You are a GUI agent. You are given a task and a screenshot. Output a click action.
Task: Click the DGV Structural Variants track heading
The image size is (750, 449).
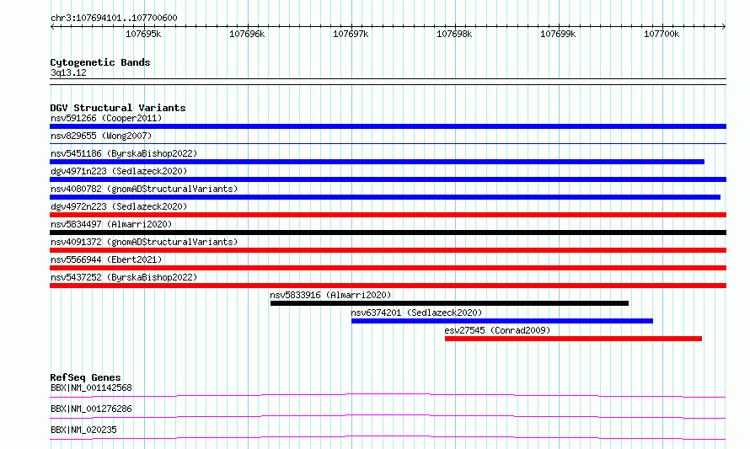tap(118, 108)
